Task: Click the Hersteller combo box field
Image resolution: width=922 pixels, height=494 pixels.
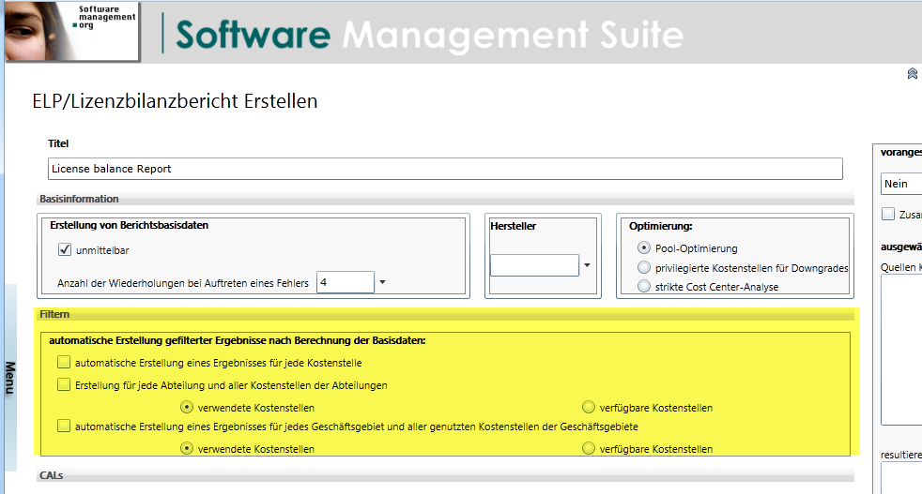Action: click(x=534, y=265)
